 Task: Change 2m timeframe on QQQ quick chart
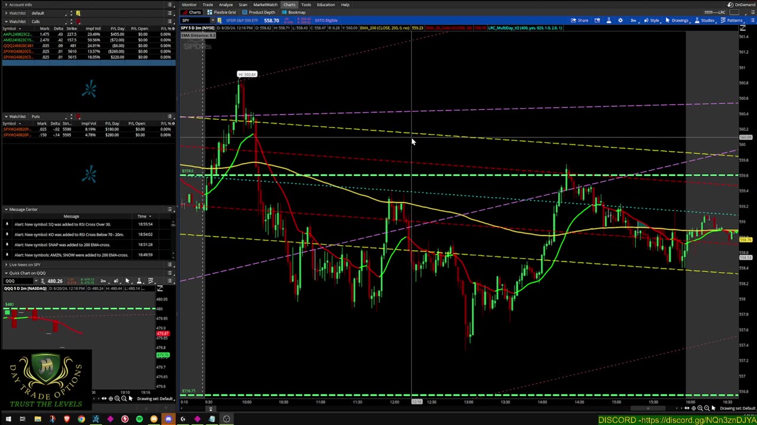click(103, 281)
